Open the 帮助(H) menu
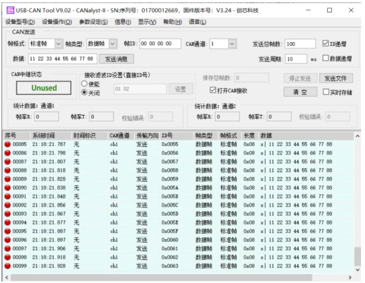Viewport: 365px width, 283px height. [172, 22]
